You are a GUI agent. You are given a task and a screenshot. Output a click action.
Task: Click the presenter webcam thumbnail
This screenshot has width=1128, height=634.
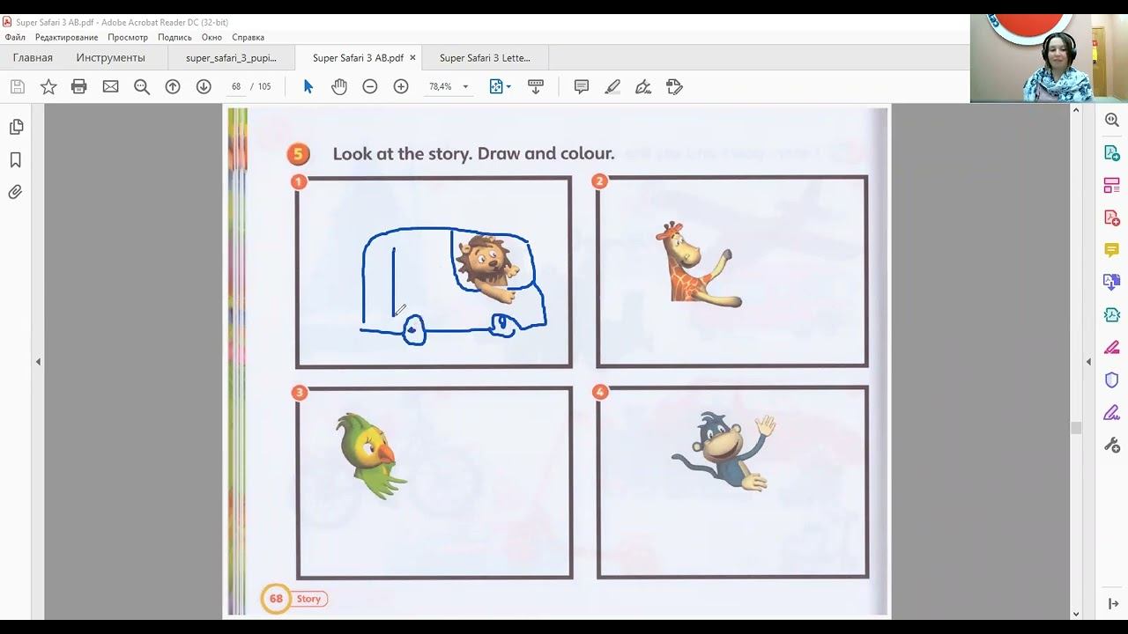(1049, 58)
